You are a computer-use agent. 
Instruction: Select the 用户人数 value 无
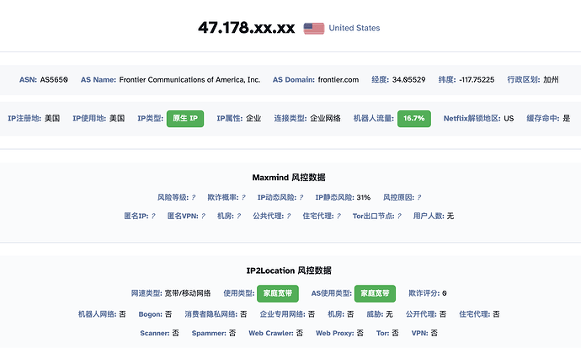[450, 216]
